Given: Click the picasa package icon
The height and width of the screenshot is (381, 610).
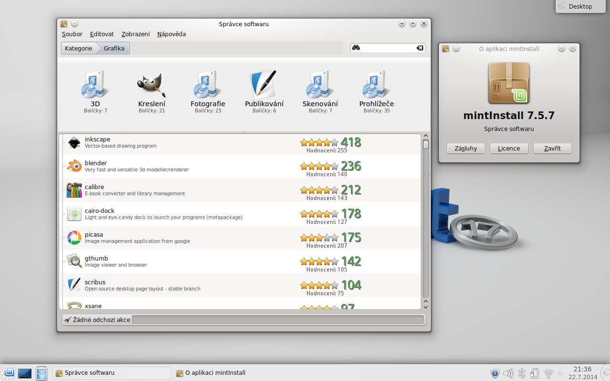Looking at the screenshot, I should [74, 238].
